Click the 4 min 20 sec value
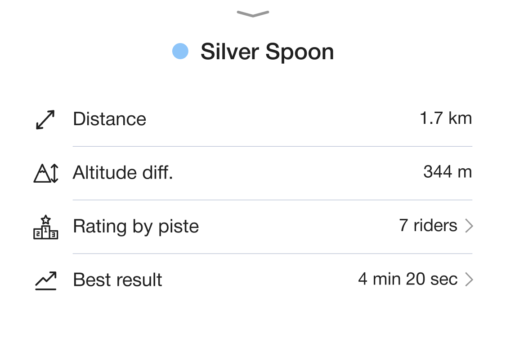The image size is (506, 350). tap(407, 279)
